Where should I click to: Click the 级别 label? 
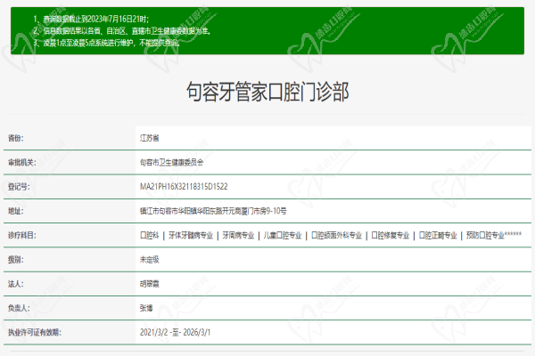[16, 260]
